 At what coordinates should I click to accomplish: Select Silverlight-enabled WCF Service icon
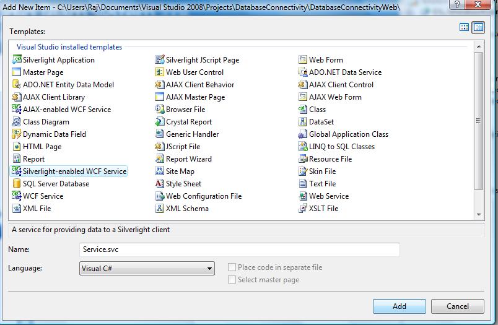point(17,171)
